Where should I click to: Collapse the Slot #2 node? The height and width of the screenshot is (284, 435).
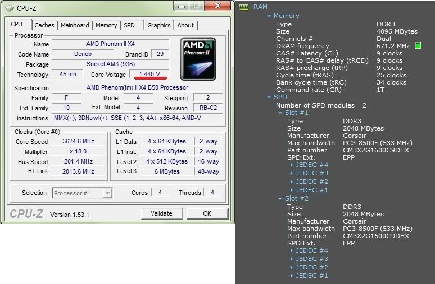280,198
